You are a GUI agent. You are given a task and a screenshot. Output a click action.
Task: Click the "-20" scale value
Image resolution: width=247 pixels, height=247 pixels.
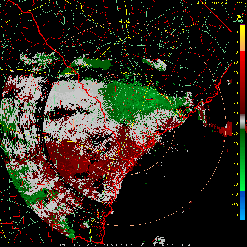coord(235,144)
